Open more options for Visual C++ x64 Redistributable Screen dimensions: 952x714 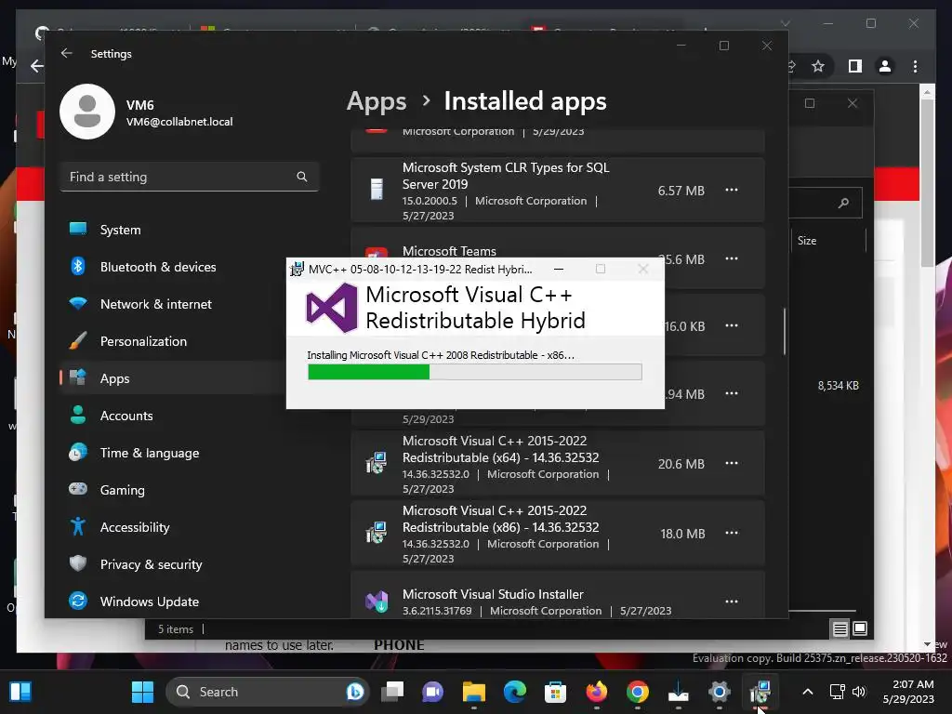(732, 464)
